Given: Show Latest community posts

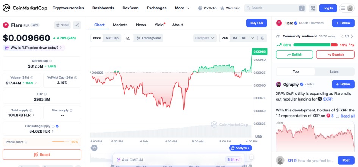Looking at the screenshot, I should pos(335,71).
